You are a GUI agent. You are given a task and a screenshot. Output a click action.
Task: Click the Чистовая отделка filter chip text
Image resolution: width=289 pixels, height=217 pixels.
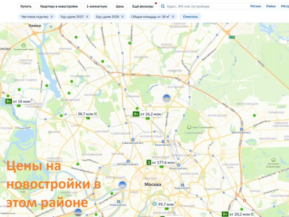tap(35, 17)
